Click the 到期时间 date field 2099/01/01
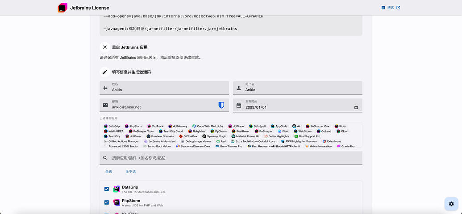Screen dimensions: 462x214 [298, 105]
